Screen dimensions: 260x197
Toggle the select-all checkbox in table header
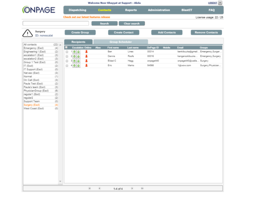[66, 47]
